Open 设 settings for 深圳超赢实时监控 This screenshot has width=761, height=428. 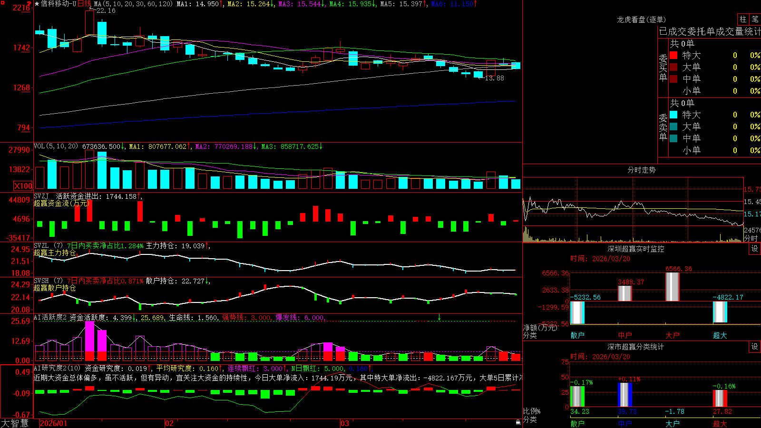pos(755,249)
